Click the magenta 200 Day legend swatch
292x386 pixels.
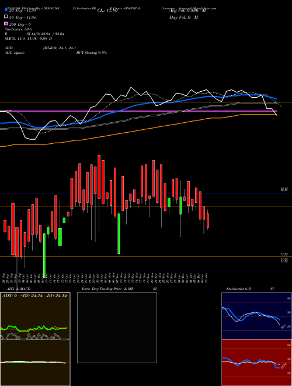pyautogui.click(x=6, y=23)
